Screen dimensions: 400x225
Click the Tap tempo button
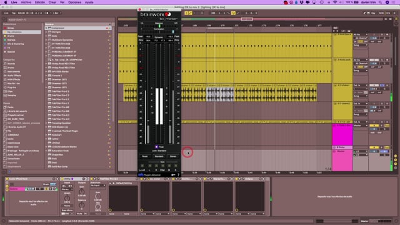point(14,13)
